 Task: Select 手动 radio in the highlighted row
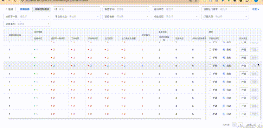pyautogui.click(x=210, y=66)
